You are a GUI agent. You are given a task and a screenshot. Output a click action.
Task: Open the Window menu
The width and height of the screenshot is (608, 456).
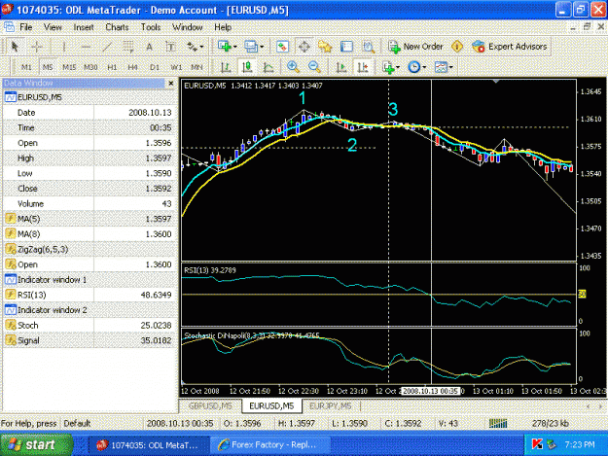[x=188, y=27]
